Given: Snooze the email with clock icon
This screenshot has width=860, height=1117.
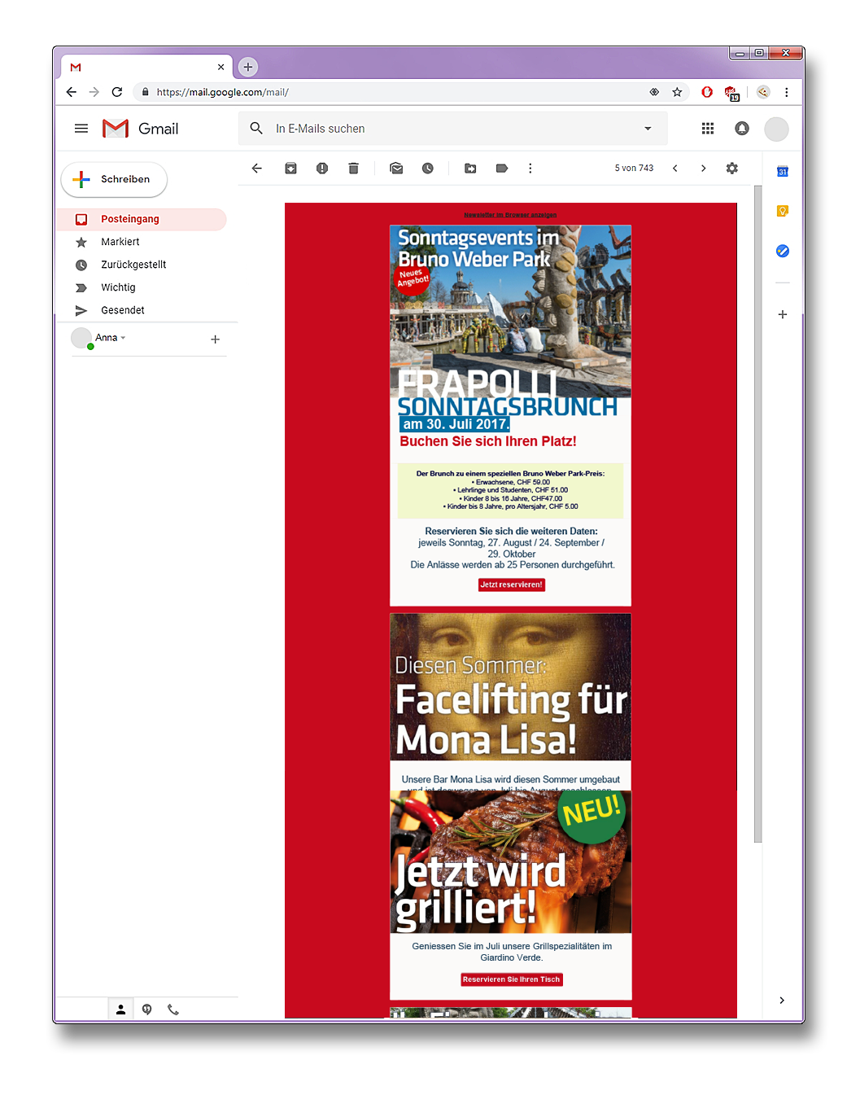Looking at the screenshot, I should coord(428,169).
